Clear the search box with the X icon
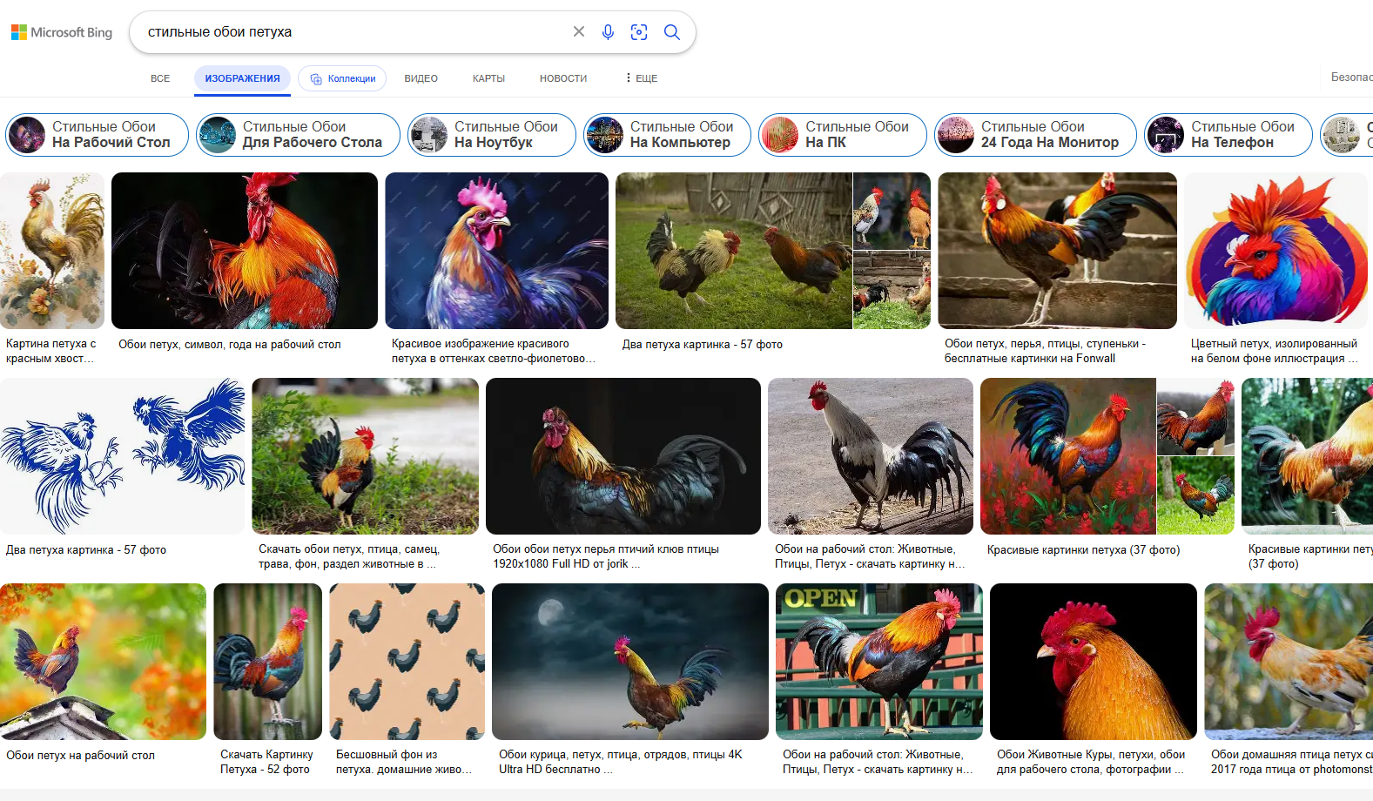 pyautogui.click(x=579, y=32)
